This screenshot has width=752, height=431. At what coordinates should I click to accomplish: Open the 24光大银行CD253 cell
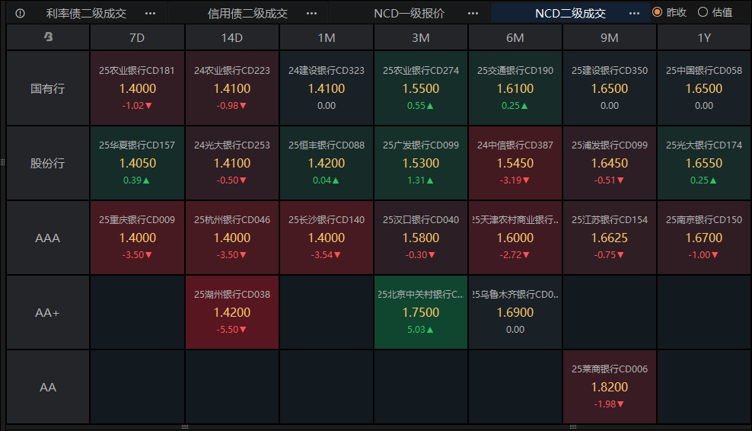click(x=231, y=163)
